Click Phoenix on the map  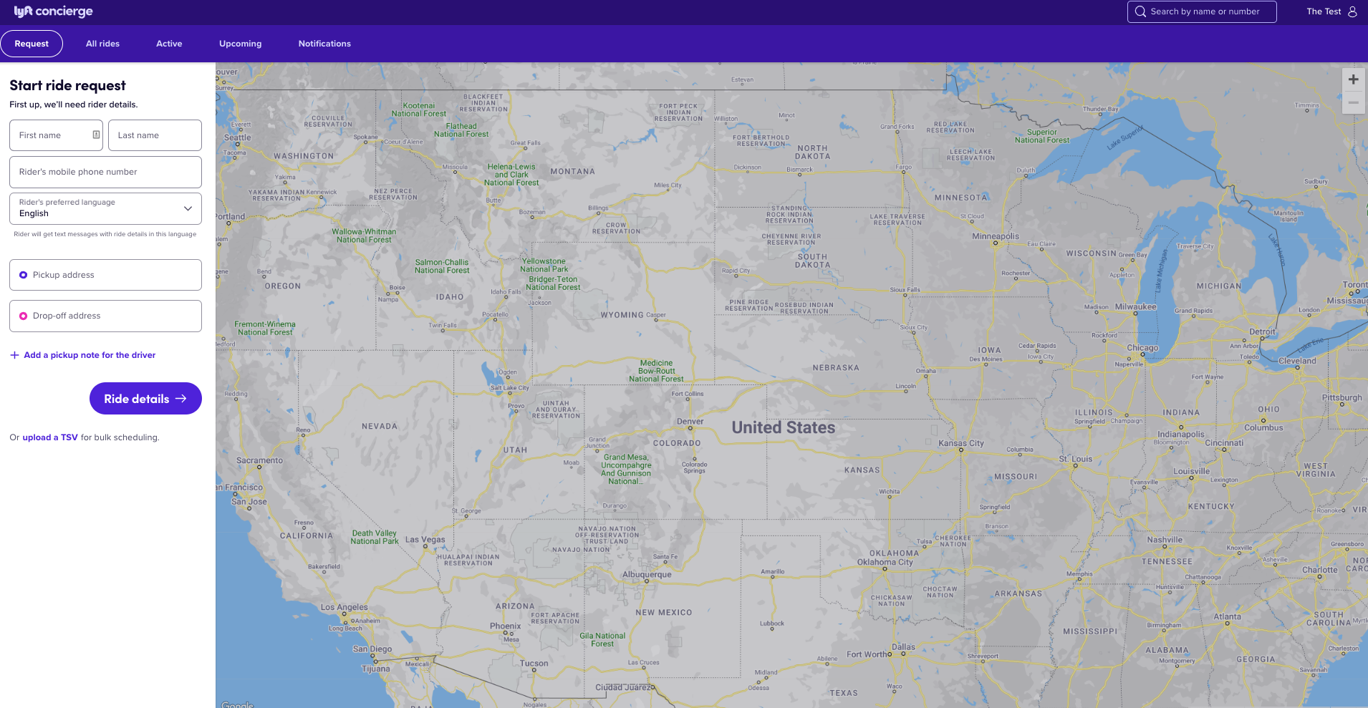505,626
